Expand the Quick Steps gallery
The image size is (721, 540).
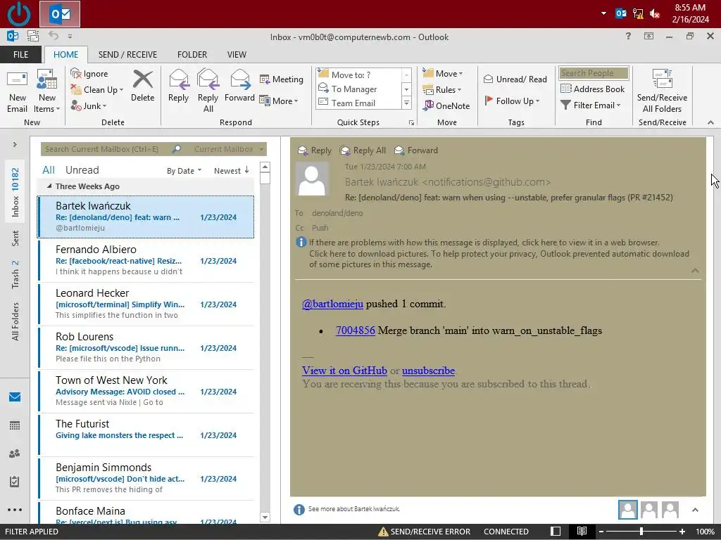[x=406, y=103]
